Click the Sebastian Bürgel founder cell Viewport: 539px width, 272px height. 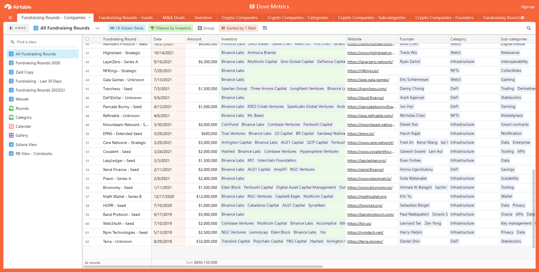coord(423,205)
